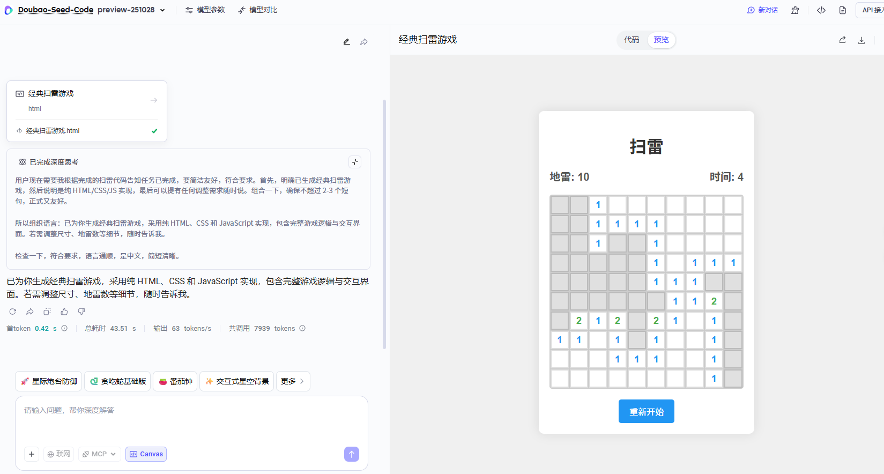
Task: Click the API 接入 button
Action: [872, 10]
